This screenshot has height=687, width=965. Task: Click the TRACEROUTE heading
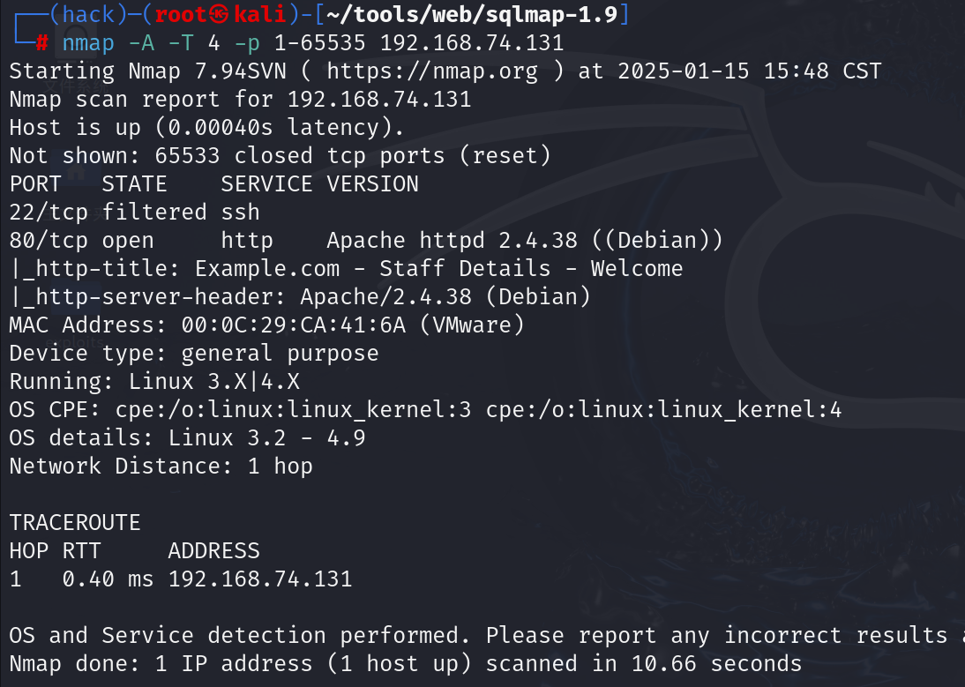pyautogui.click(x=75, y=523)
